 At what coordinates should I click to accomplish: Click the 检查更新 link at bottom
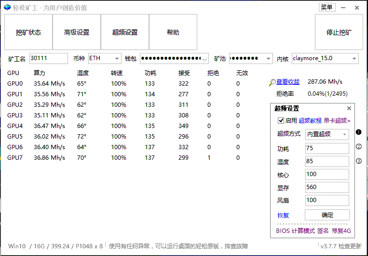click(350, 246)
